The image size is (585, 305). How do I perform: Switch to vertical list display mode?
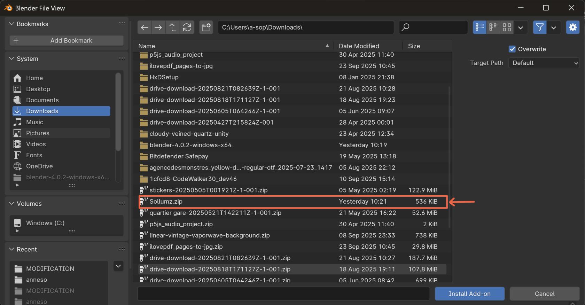point(479,28)
